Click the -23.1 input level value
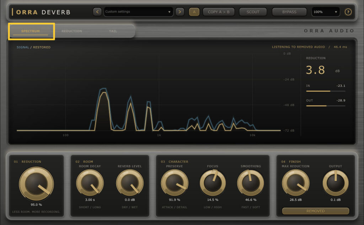The width and height of the screenshot is (364, 225). pyautogui.click(x=341, y=86)
